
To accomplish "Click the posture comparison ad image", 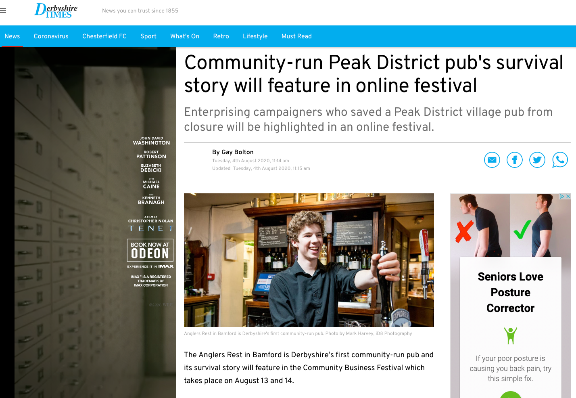I will pos(511,225).
